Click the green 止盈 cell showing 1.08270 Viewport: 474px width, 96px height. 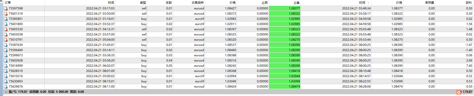285,40
